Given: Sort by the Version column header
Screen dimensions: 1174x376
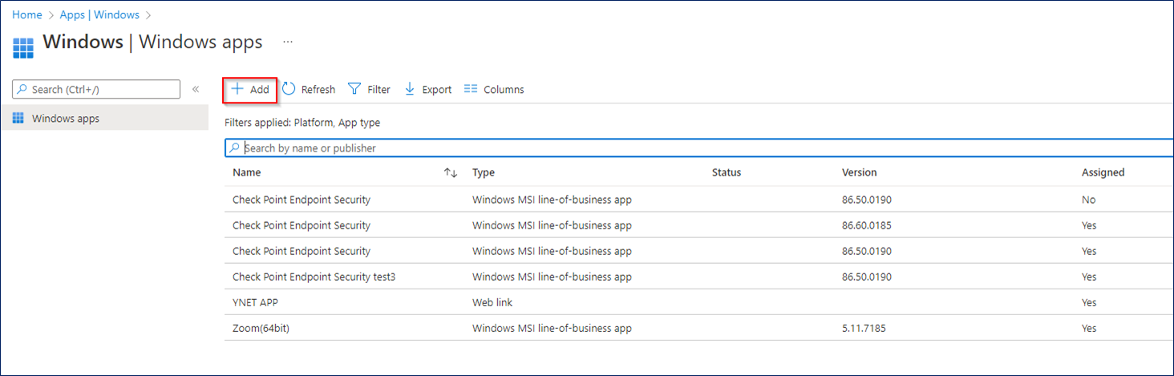Looking at the screenshot, I should click(859, 172).
